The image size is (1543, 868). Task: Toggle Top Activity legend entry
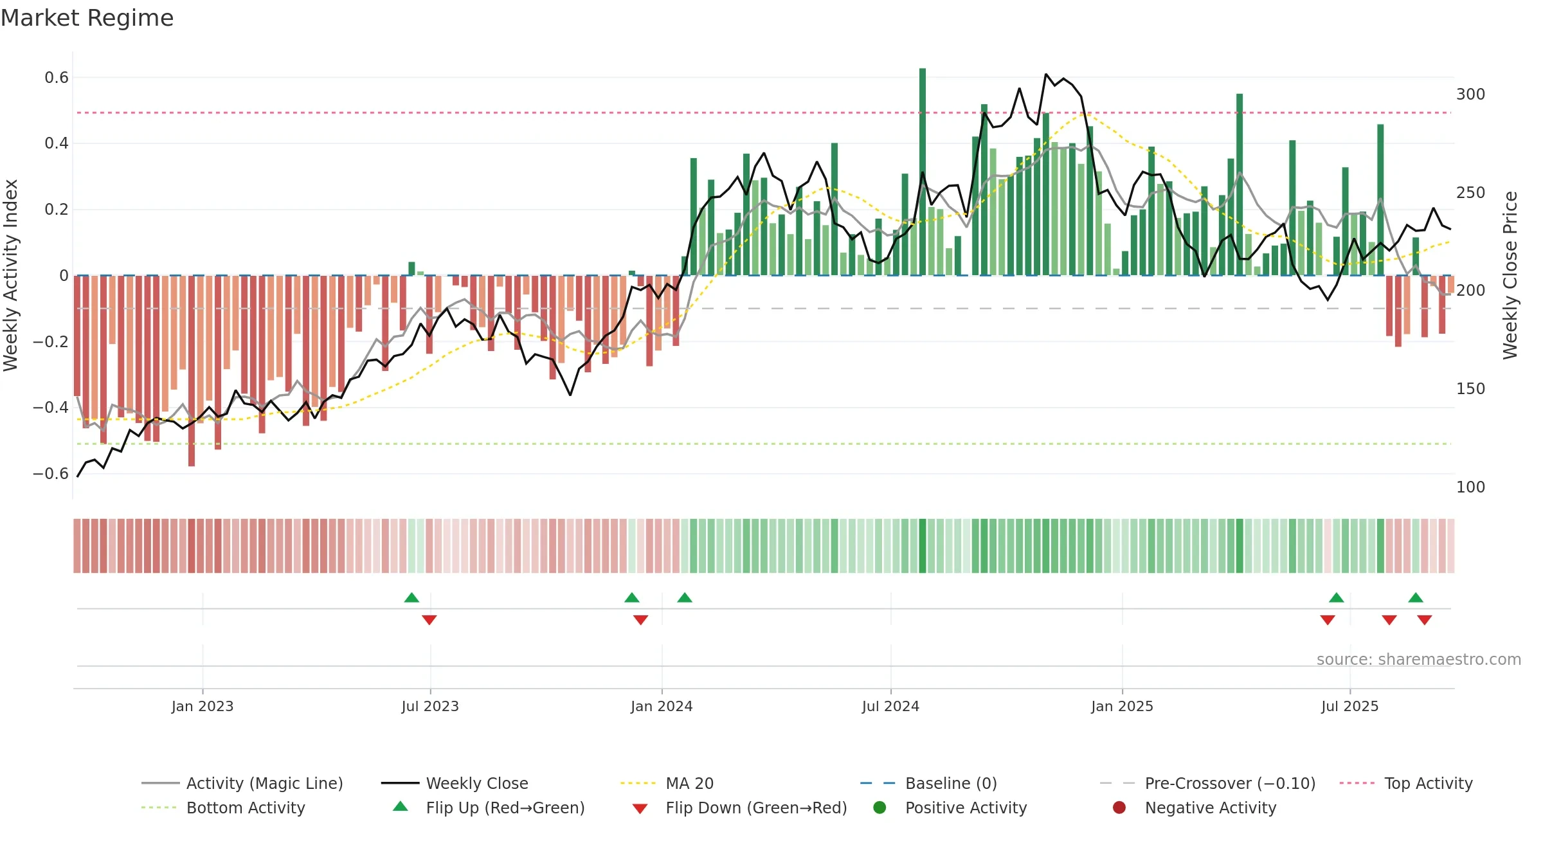1406,783
